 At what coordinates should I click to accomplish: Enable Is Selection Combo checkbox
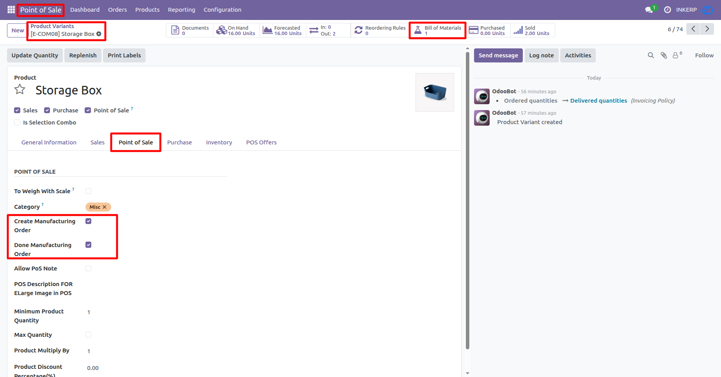(17, 123)
